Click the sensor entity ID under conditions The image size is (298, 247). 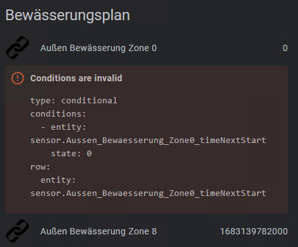[x=148, y=140]
